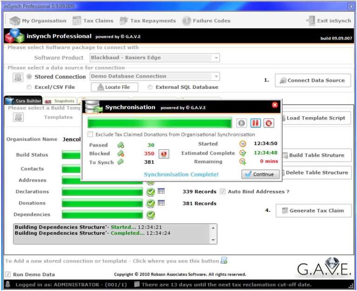The image size is (357, 291).
Task: Stop synchronisation with the red stop icon
Action: [269, 123]
